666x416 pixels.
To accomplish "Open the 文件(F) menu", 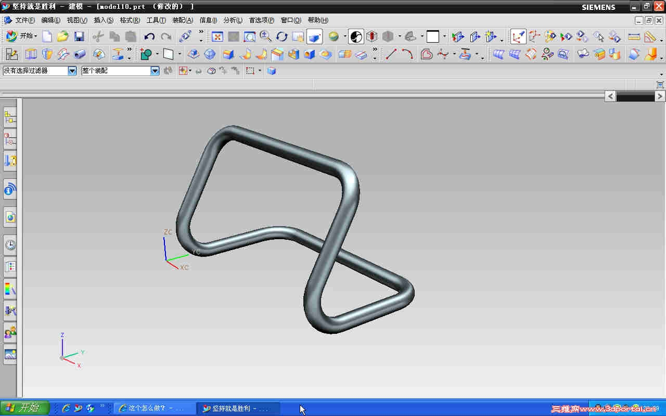I will 24,20.
